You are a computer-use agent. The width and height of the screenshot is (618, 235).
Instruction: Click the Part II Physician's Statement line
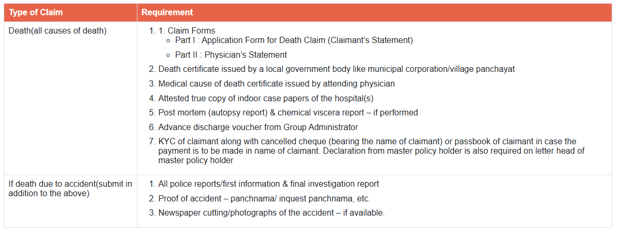coord(231,55)
